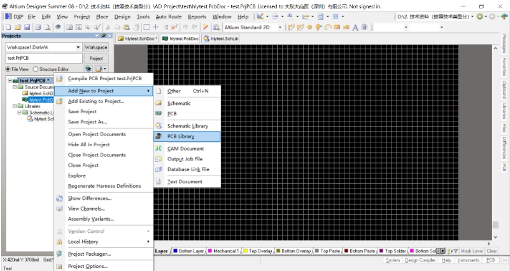Image resolution: width=510 pixels, height=271 pixels.
Task: Collapse the Source Documents folder node
Action: pos(15,87)
